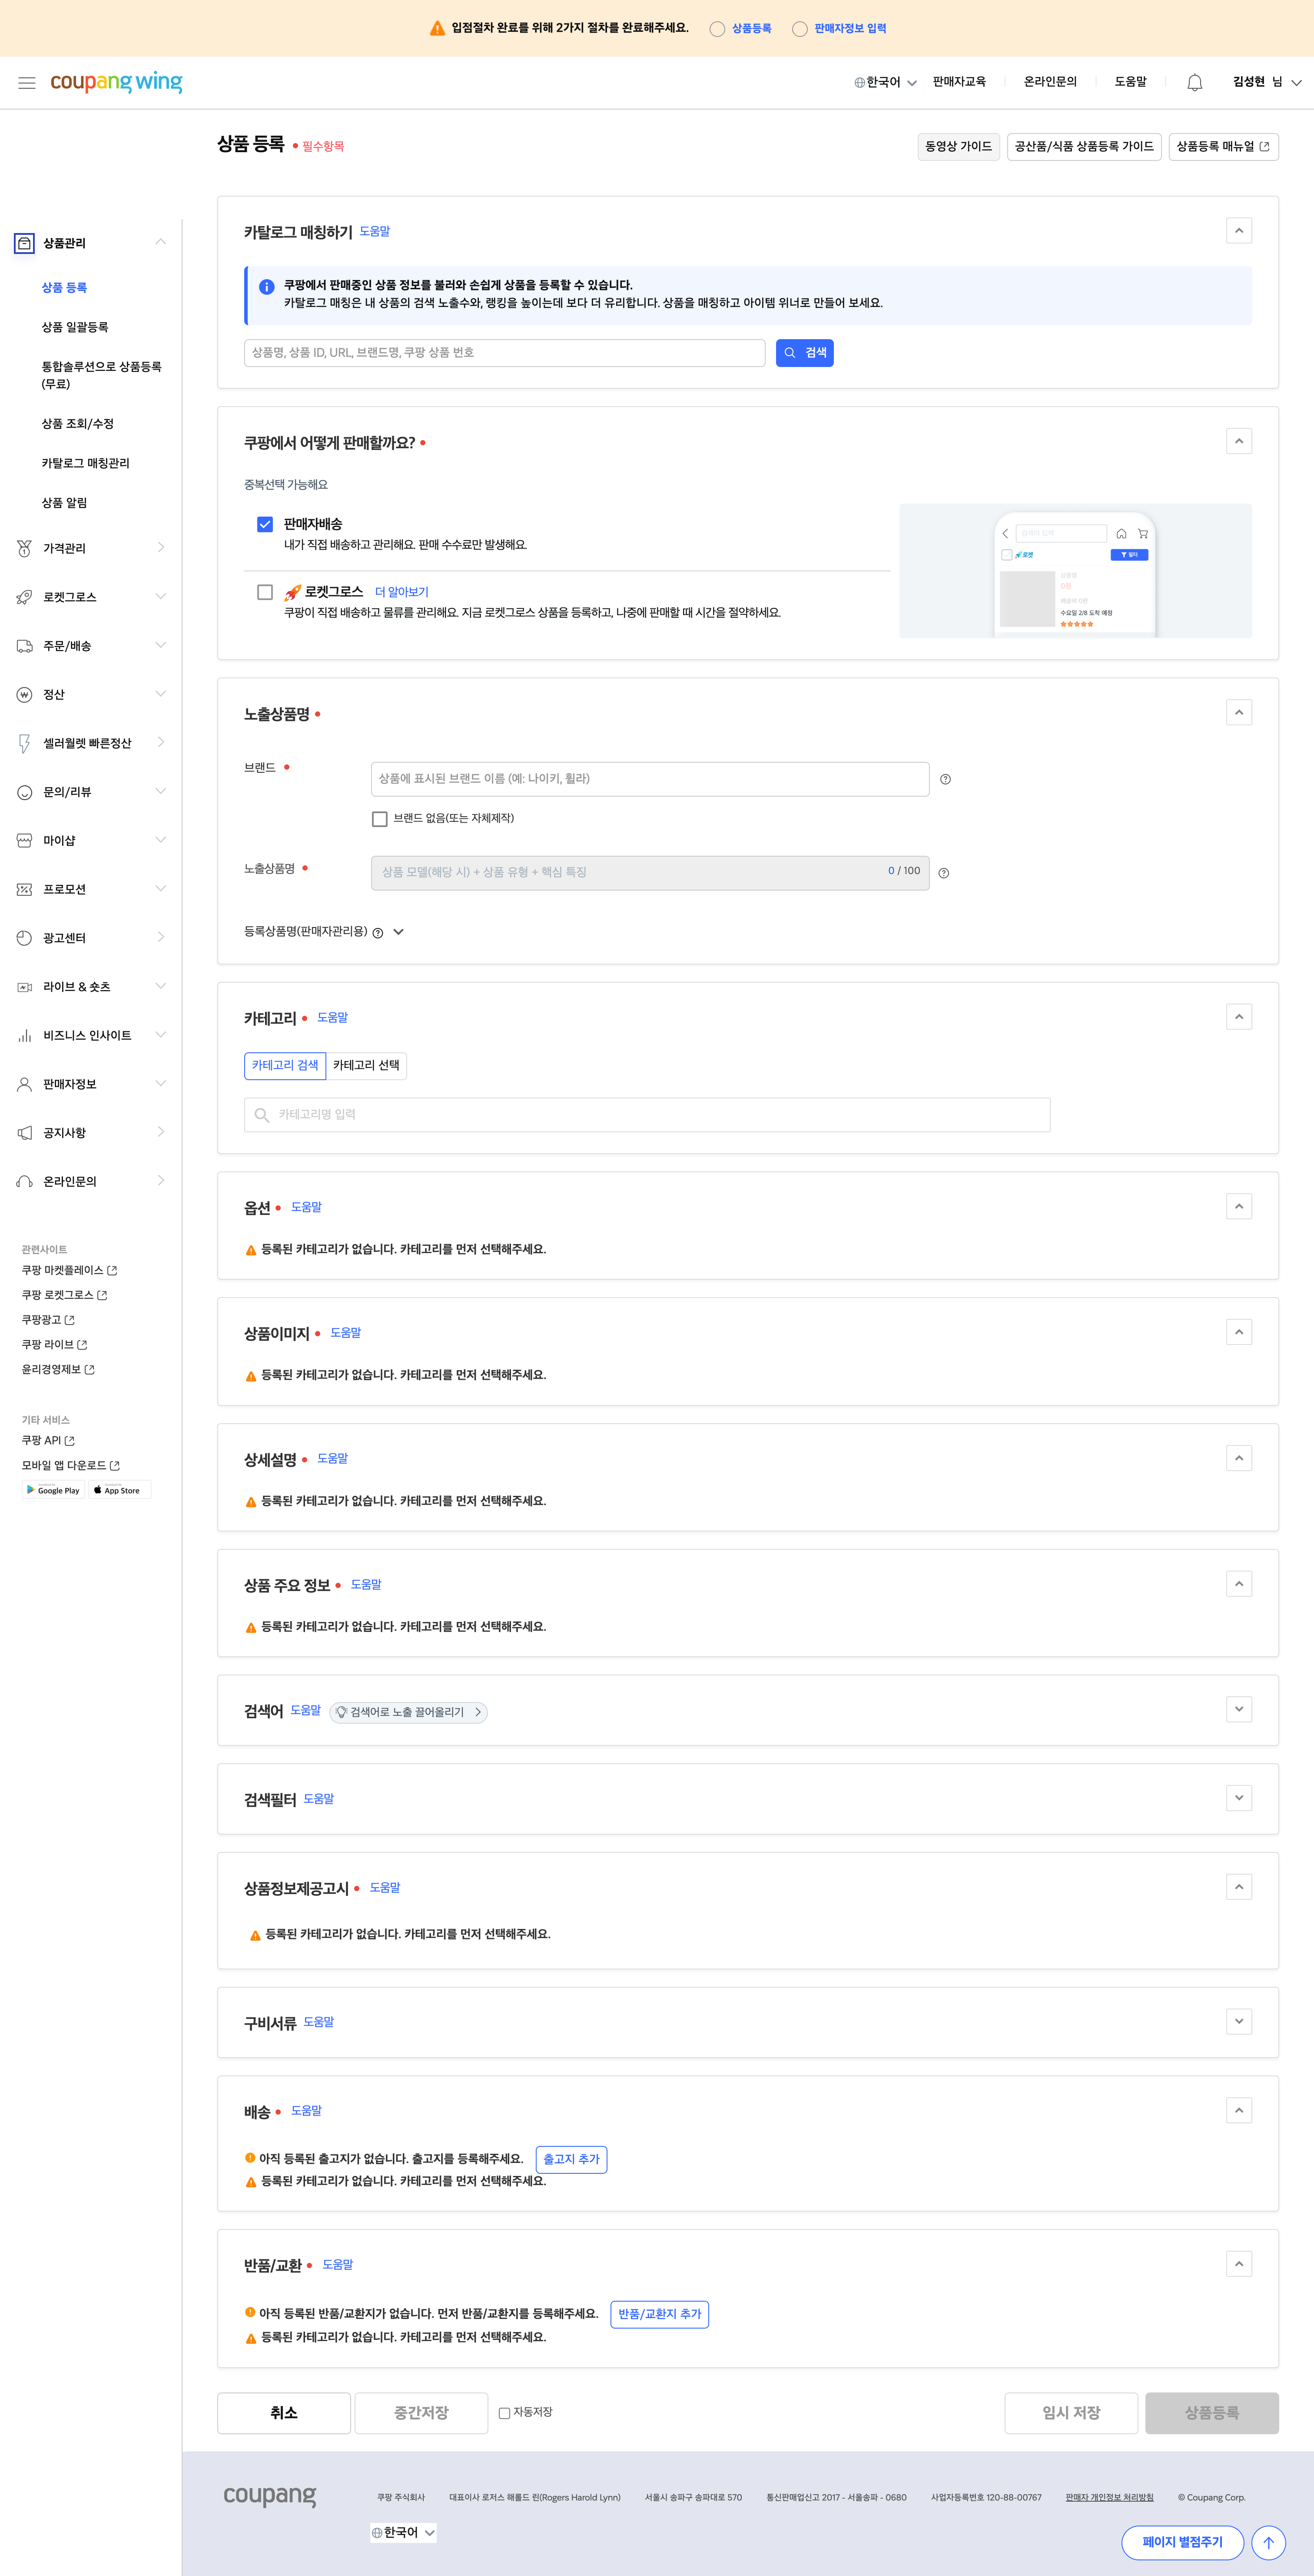Image resolution: width=1314 pixels, height=2576 pixels.
Task: Uncheck the 판매자배송 checkbox
Action: [x=265, y=524]
